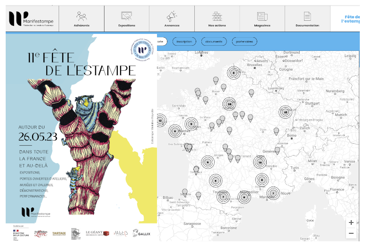The height and width of the screenshot is (247, 365).
Task: Click the Francfort-sur-le-Main map label
Action: pyautogui.click(x=306, y=79)
